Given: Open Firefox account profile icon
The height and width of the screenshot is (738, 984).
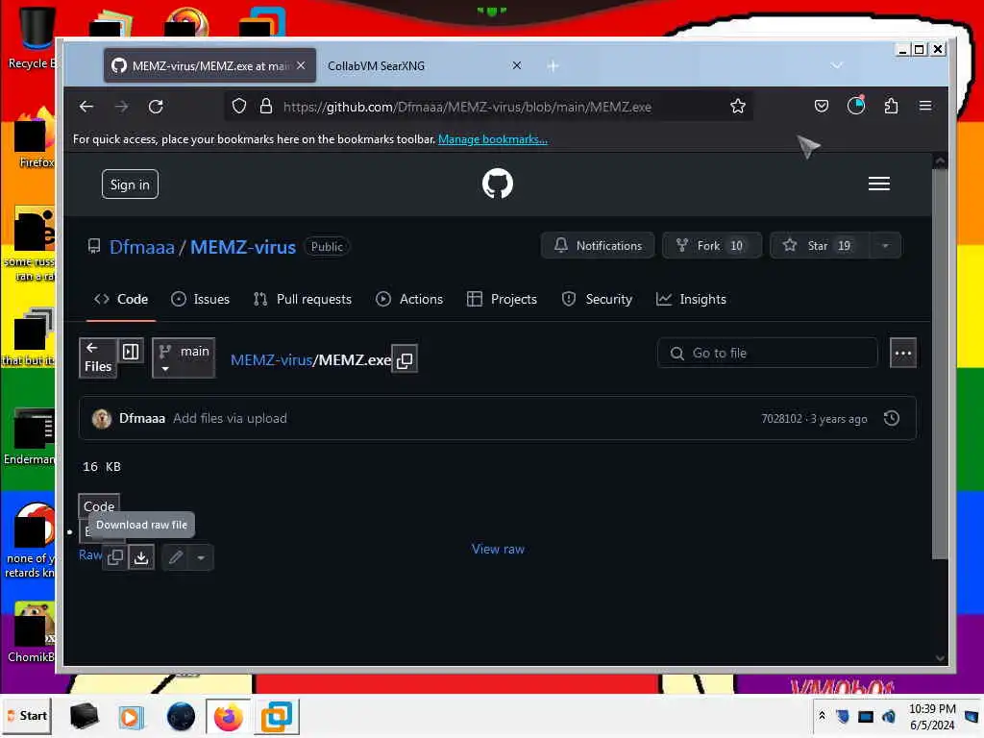Looking at the screenshot, I should click(x=856, y=106).
